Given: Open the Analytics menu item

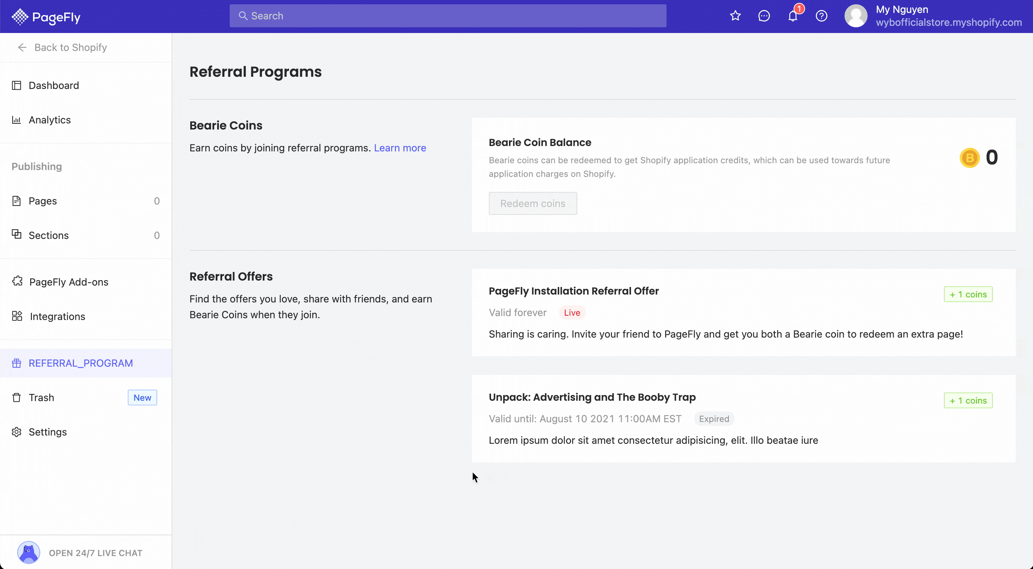Looking at the screenshot, I should click(x=86, y=120).
